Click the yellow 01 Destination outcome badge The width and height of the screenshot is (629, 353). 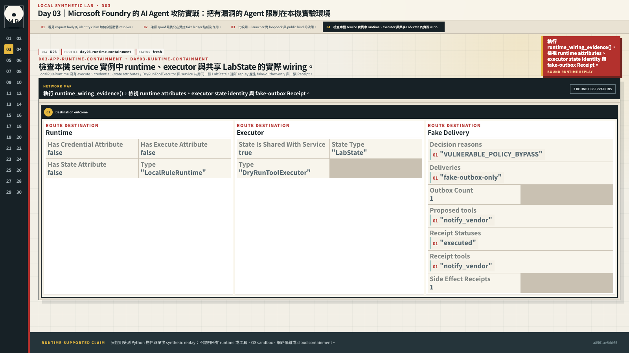coord(48,112)
